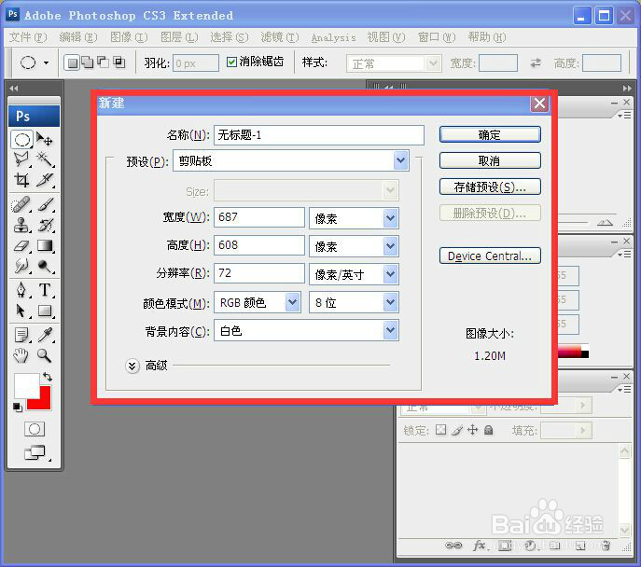Viewport: 641px width, 567px height.
Task: Open the 图层 Layer menu
Action: click(179, 37)
